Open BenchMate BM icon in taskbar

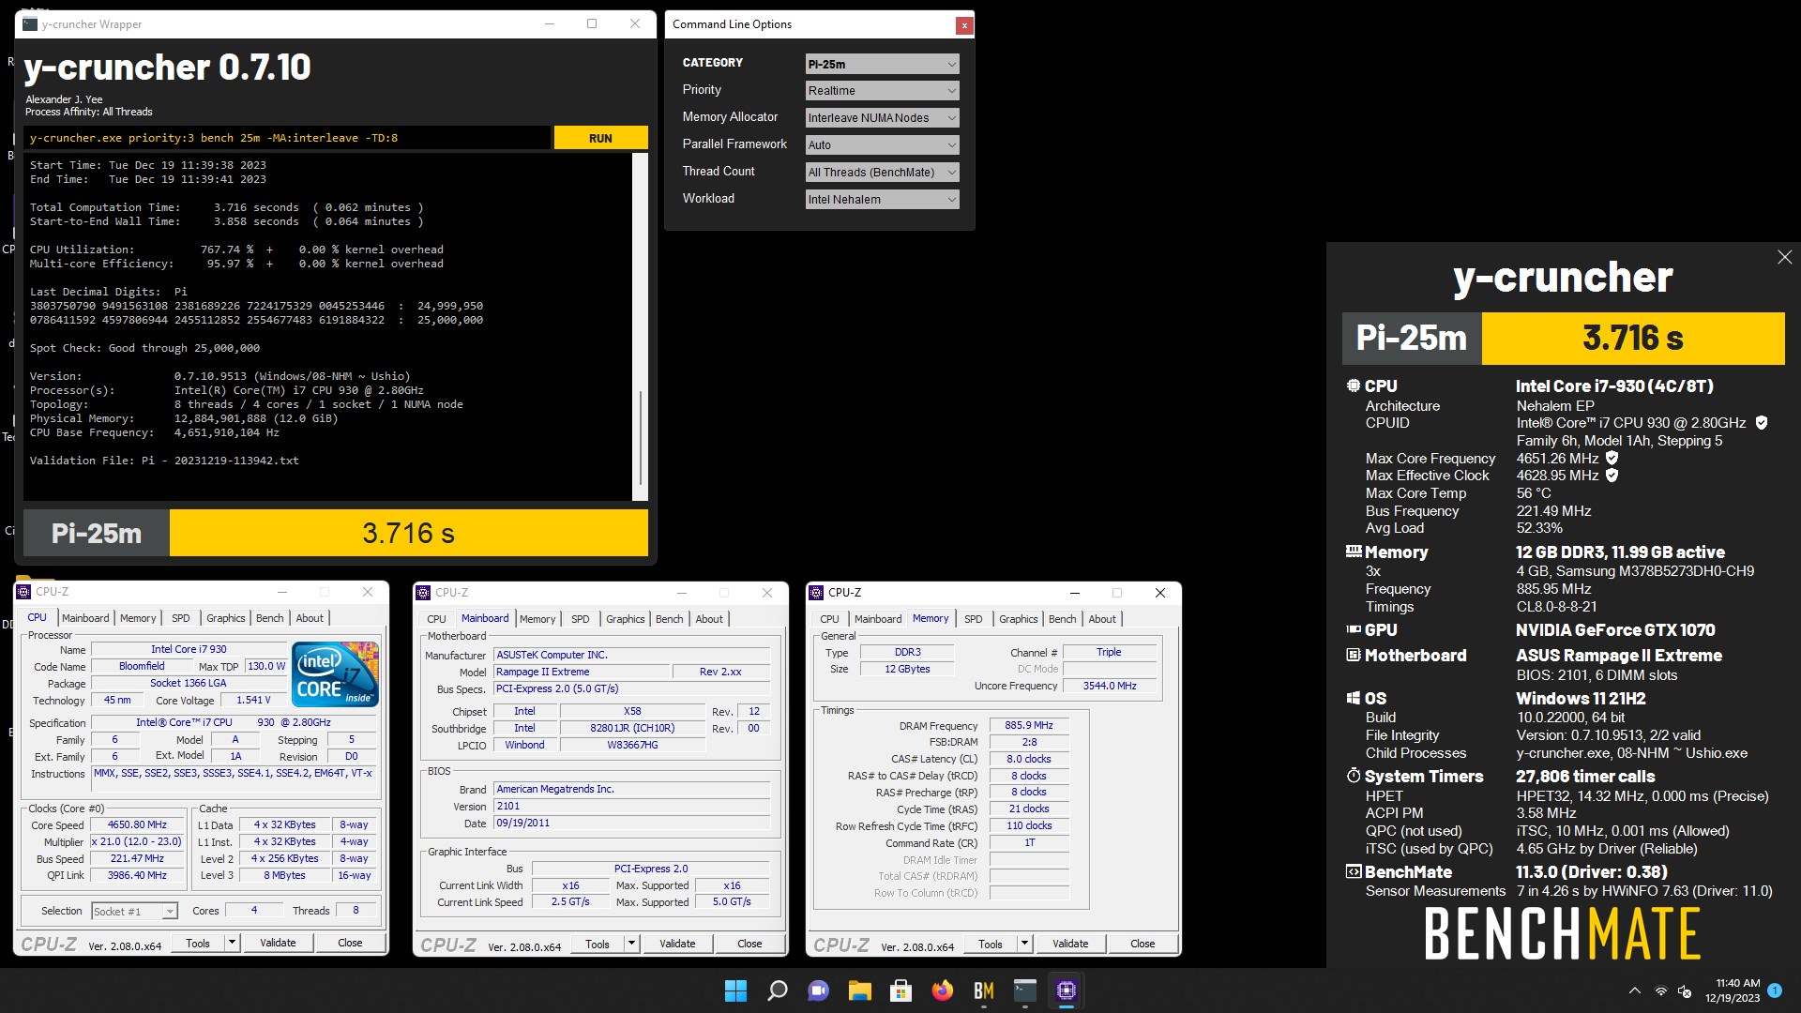984,990
